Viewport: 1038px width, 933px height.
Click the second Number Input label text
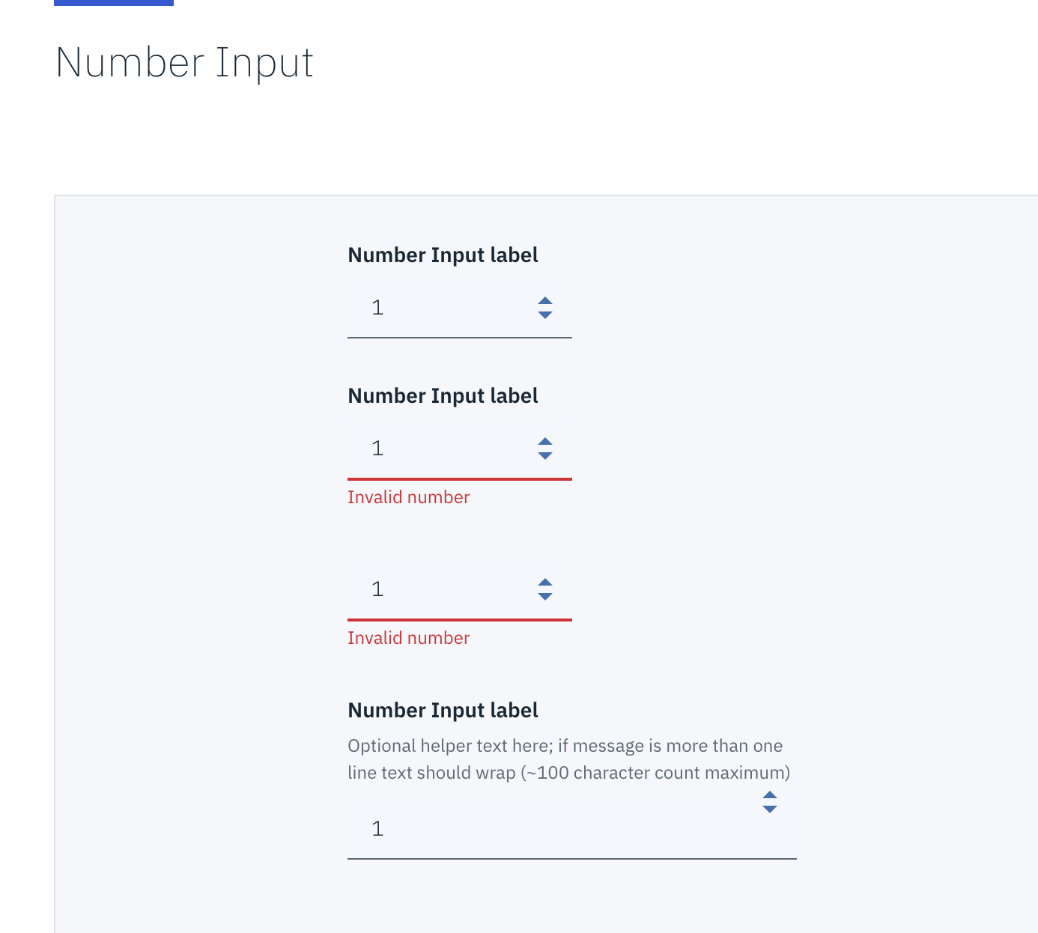pyautogui.click(x=443, y=395)
